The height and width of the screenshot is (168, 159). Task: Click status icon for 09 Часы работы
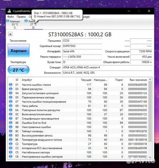click(11, 106)
